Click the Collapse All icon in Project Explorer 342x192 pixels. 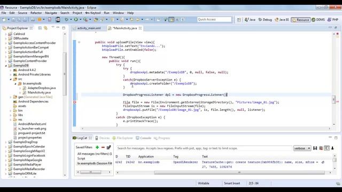[x=40, y=28]
